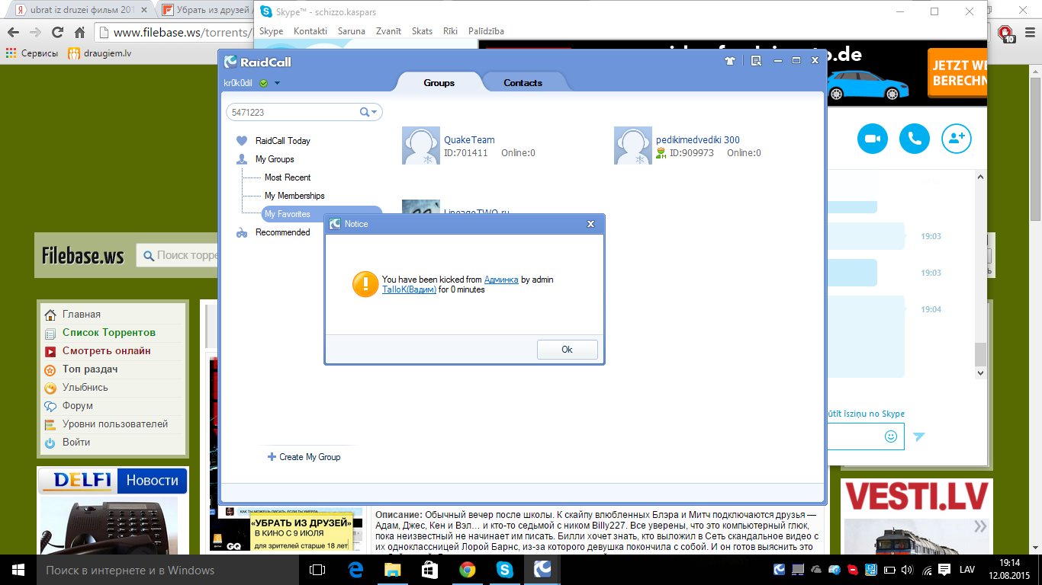Click Skype add contact icon
The width and height of the screenshot is (1042, 585).
point(957,139)
